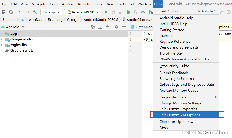The width and height of the screenshot is (232, 138).
Task: Click the Expand All icon in Project panel
Action: [100, 27]
